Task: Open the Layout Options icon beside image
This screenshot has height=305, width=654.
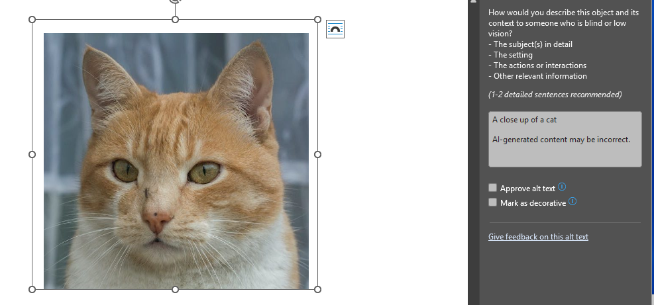Action: [x=335, y=28]
